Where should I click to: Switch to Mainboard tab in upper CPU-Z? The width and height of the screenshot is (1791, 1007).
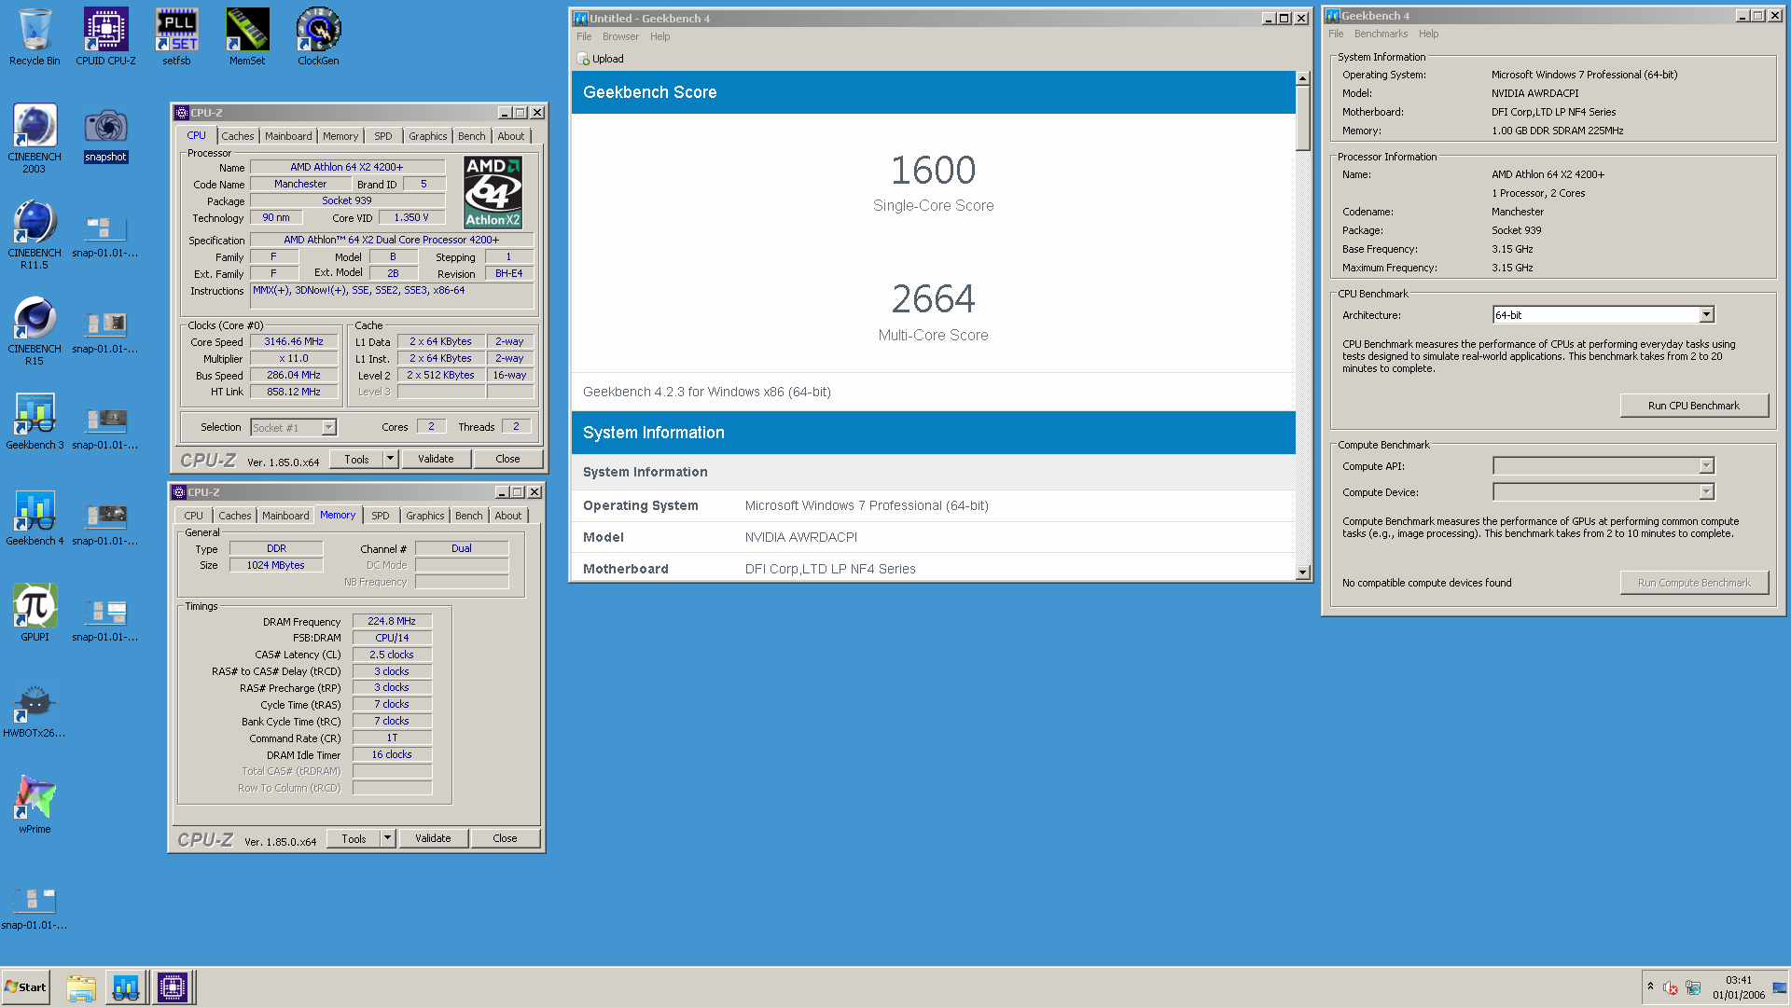288,136
